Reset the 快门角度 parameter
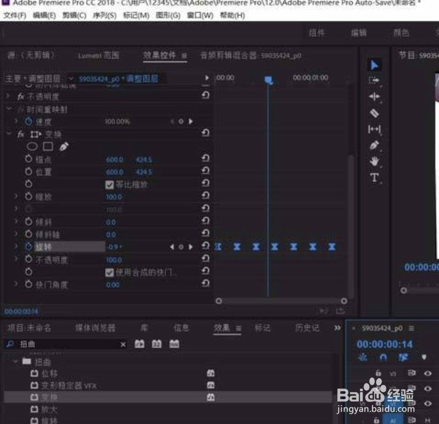The width and height of the screenshot is (439, 424). point(205,283)
